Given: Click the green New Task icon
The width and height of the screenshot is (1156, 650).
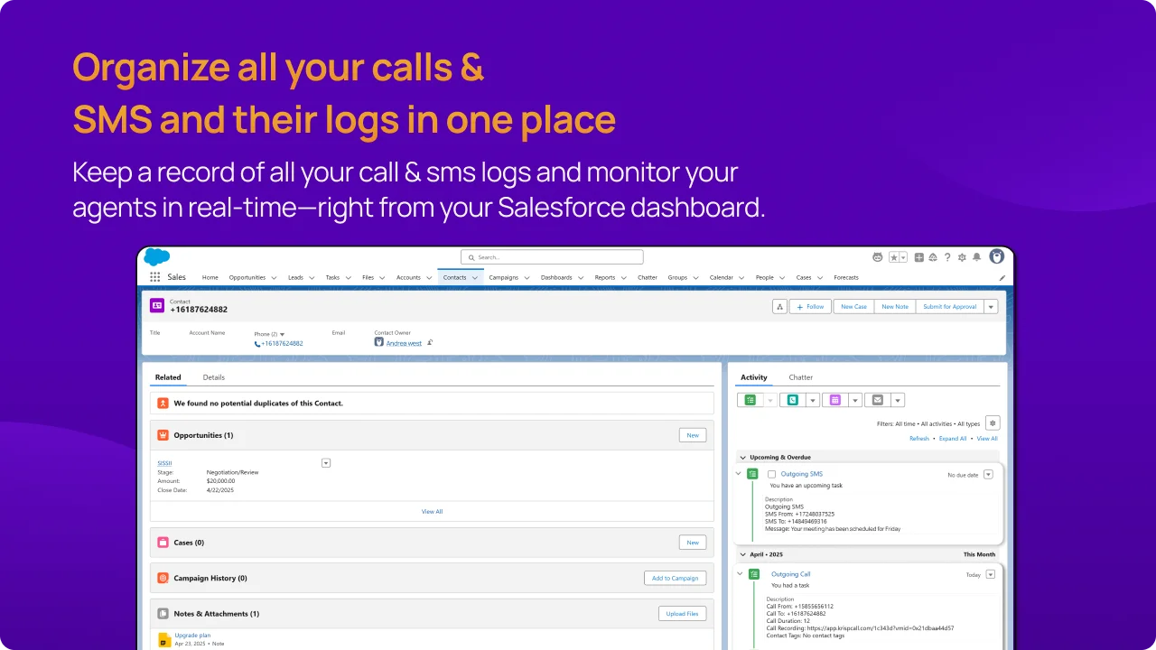Looking at the screenshot, I should coord(750,400).
